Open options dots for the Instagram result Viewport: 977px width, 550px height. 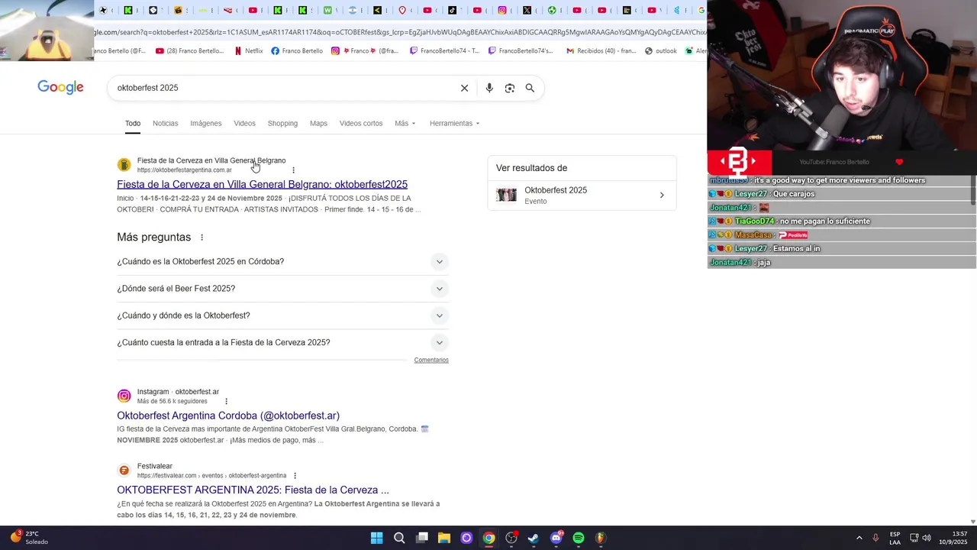226,401
